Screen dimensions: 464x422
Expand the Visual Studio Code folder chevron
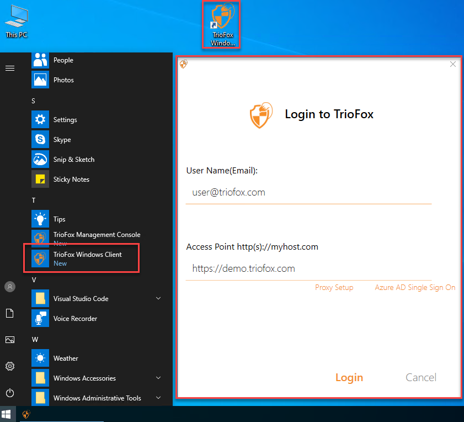[x=158, y=298]
